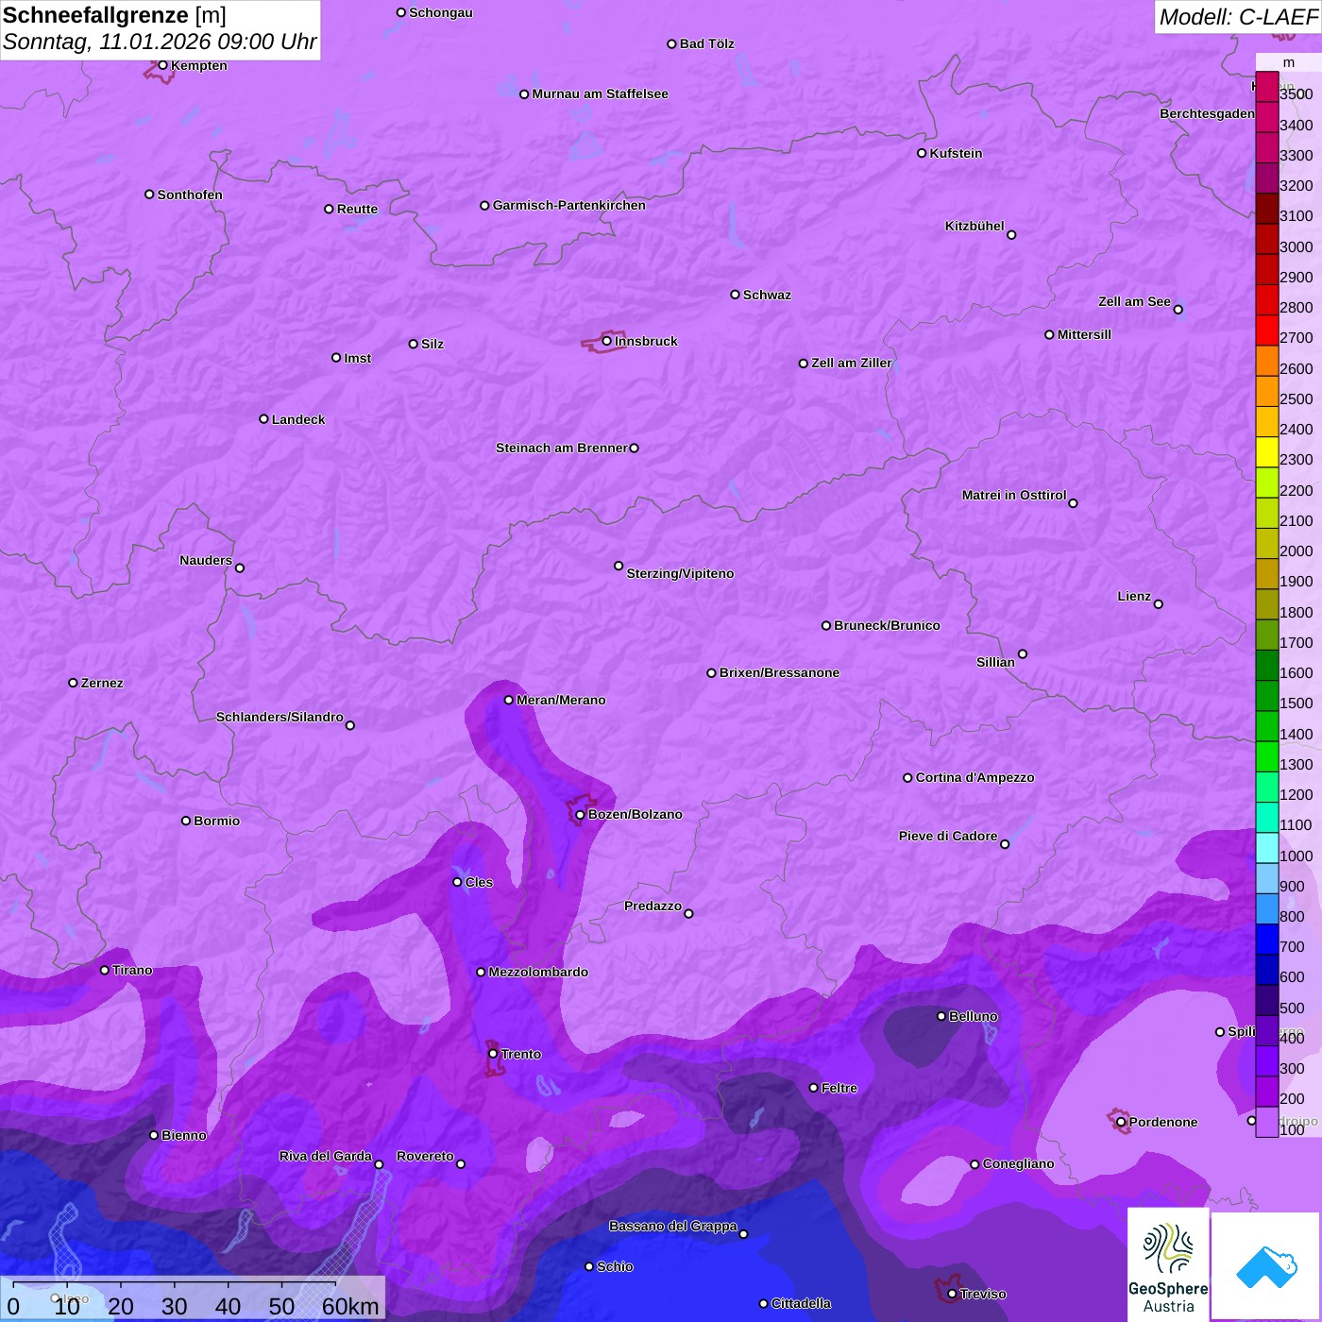This screenshot has width=1322, height=1322.
Task: Click the Murnau am Staffelsee label
Action: pos(600,93)
